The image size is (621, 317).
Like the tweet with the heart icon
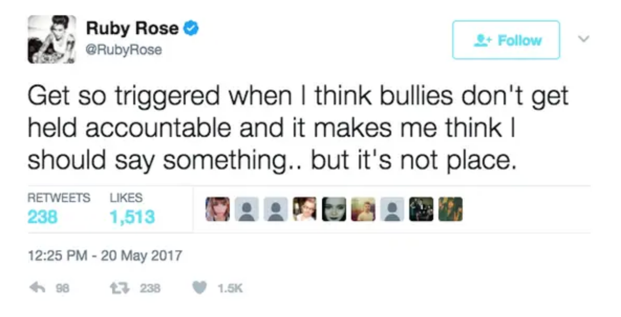point(198,288)
